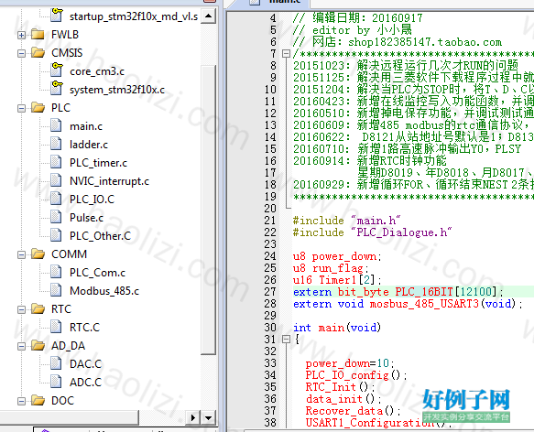Fold the comment block at line 7
This screenshot has height=432, width=534.
(286, 53)
